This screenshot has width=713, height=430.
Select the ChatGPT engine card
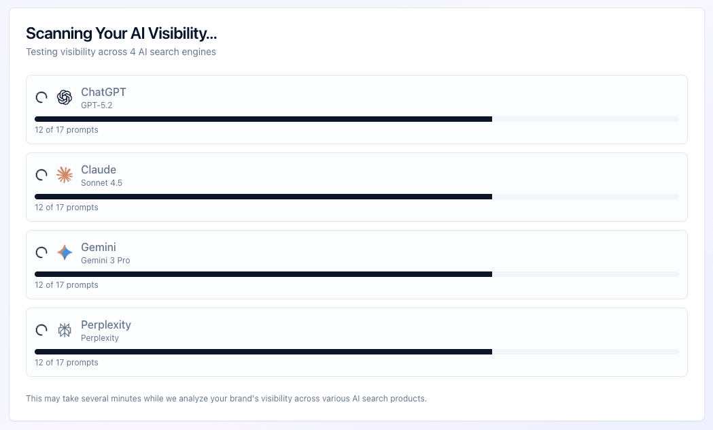(x=357, y=109)
